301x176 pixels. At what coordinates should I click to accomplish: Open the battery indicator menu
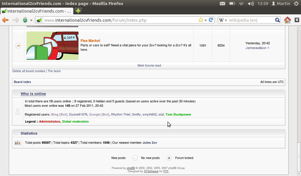[232, 4]
